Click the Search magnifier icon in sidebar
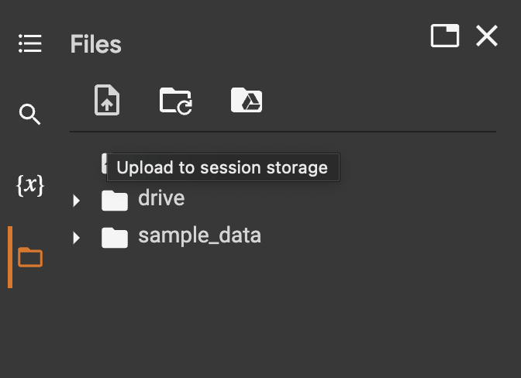Screen dimensions: 521x378 pyautogui.click(x=29, y=115)
